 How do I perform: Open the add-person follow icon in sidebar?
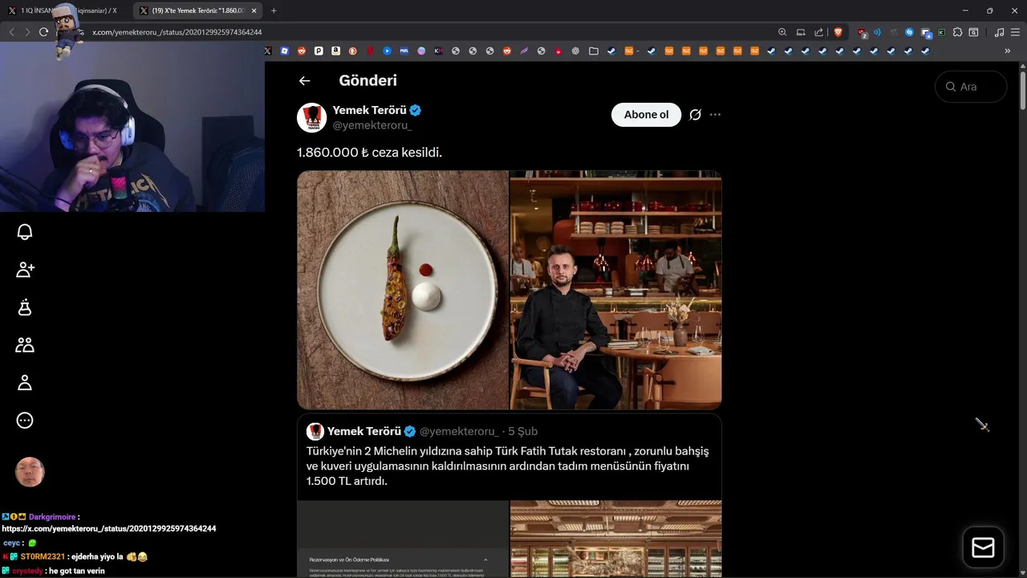point(25,270)
